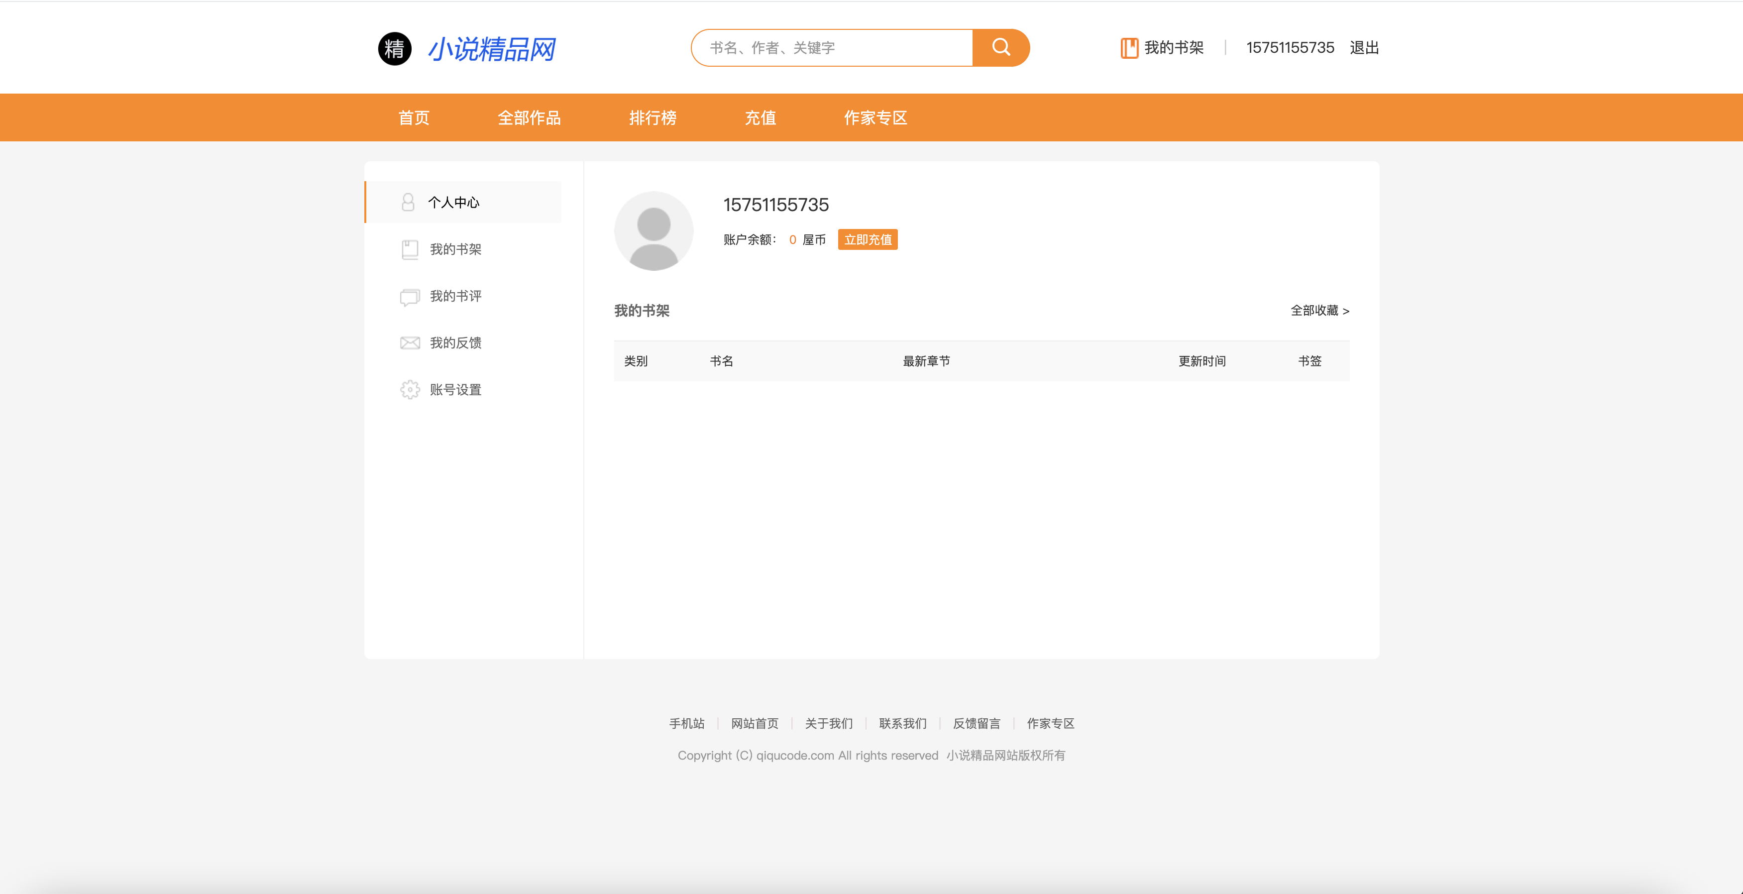Viewport: 1743px width, 894px height.
Task: Go to 全部作品 in the nav bar
Action: pos(529,118)
